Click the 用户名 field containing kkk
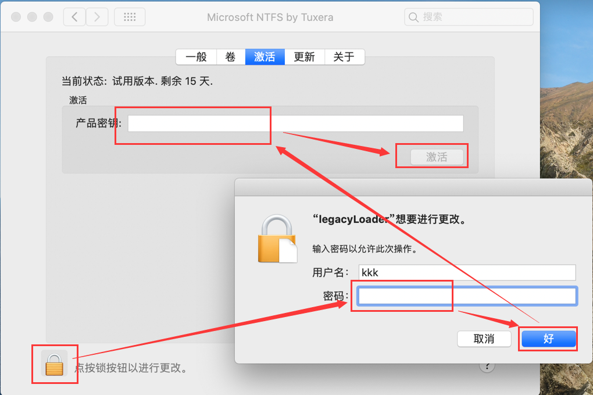The image size is (593, 395). [467, 272]
